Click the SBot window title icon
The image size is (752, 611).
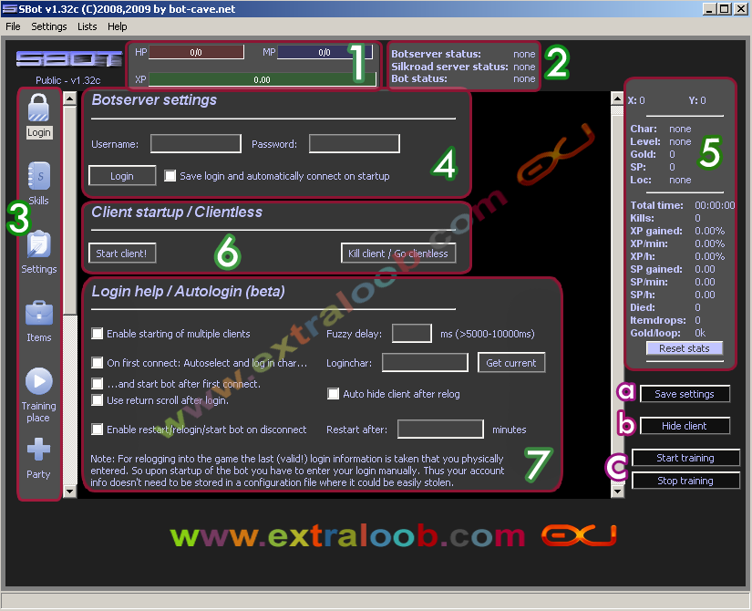click(x=10, y=8)
